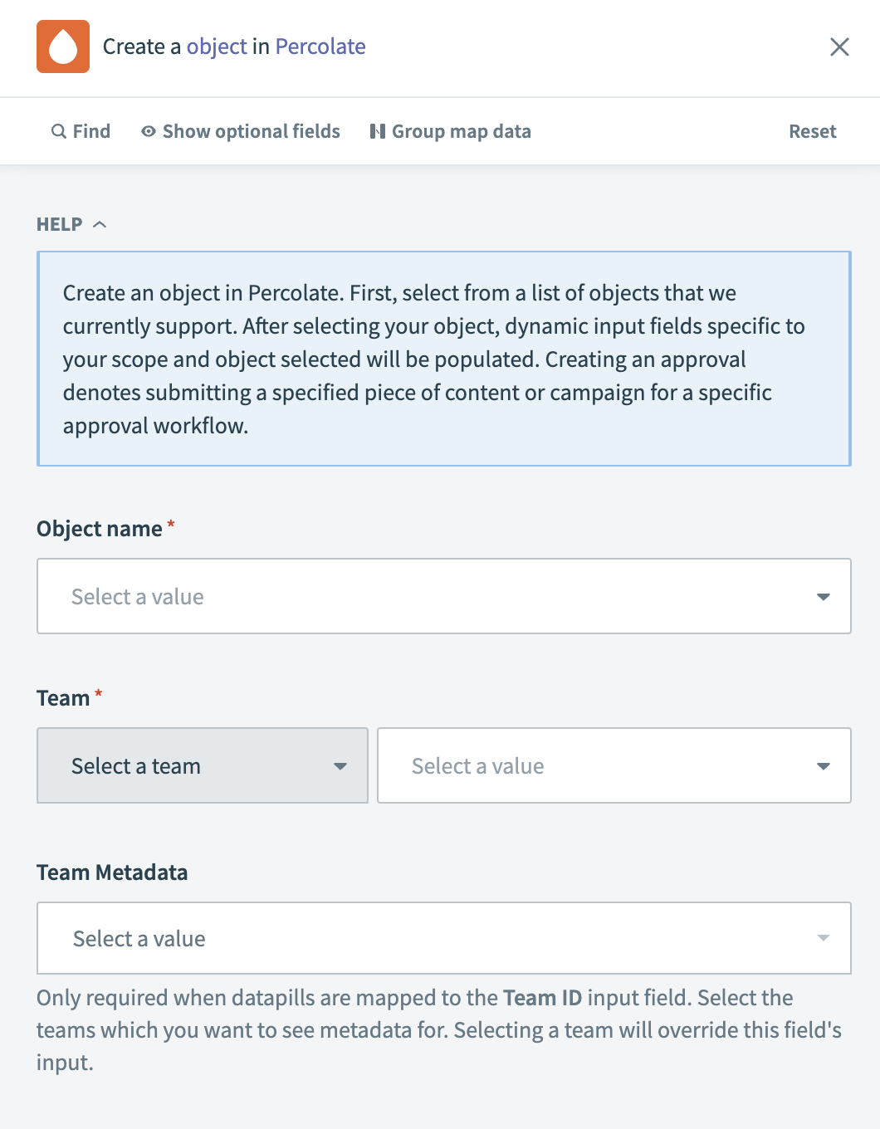Open the Object name value selector
This screenshot has width=880, height=1129.
(444, 596)
